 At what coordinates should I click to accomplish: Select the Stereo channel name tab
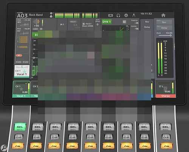(166, 96)
